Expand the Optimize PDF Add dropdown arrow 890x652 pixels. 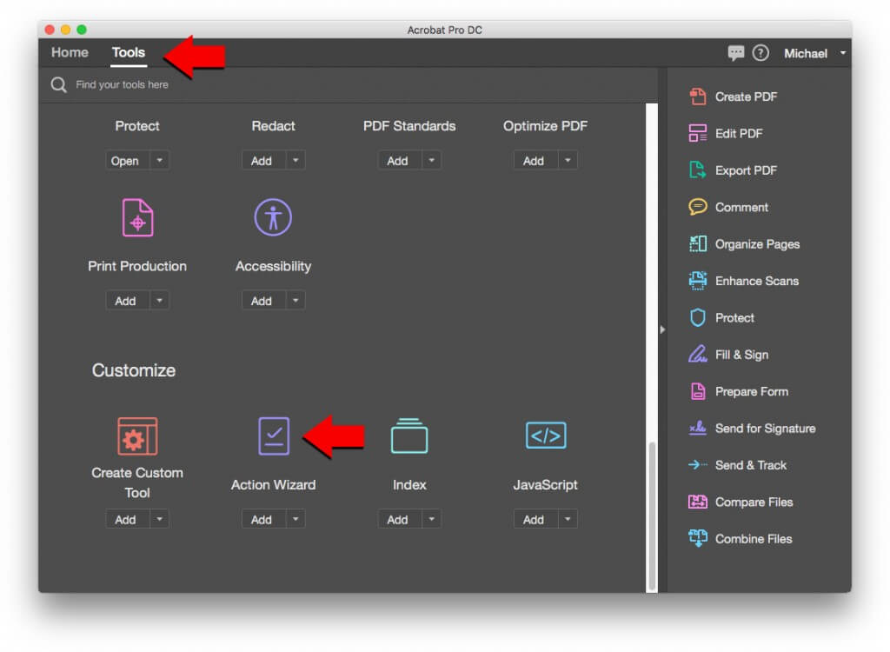coord(568,161)
